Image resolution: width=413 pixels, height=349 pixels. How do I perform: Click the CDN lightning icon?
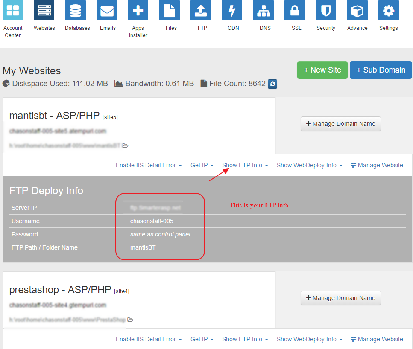coord(231,10)
